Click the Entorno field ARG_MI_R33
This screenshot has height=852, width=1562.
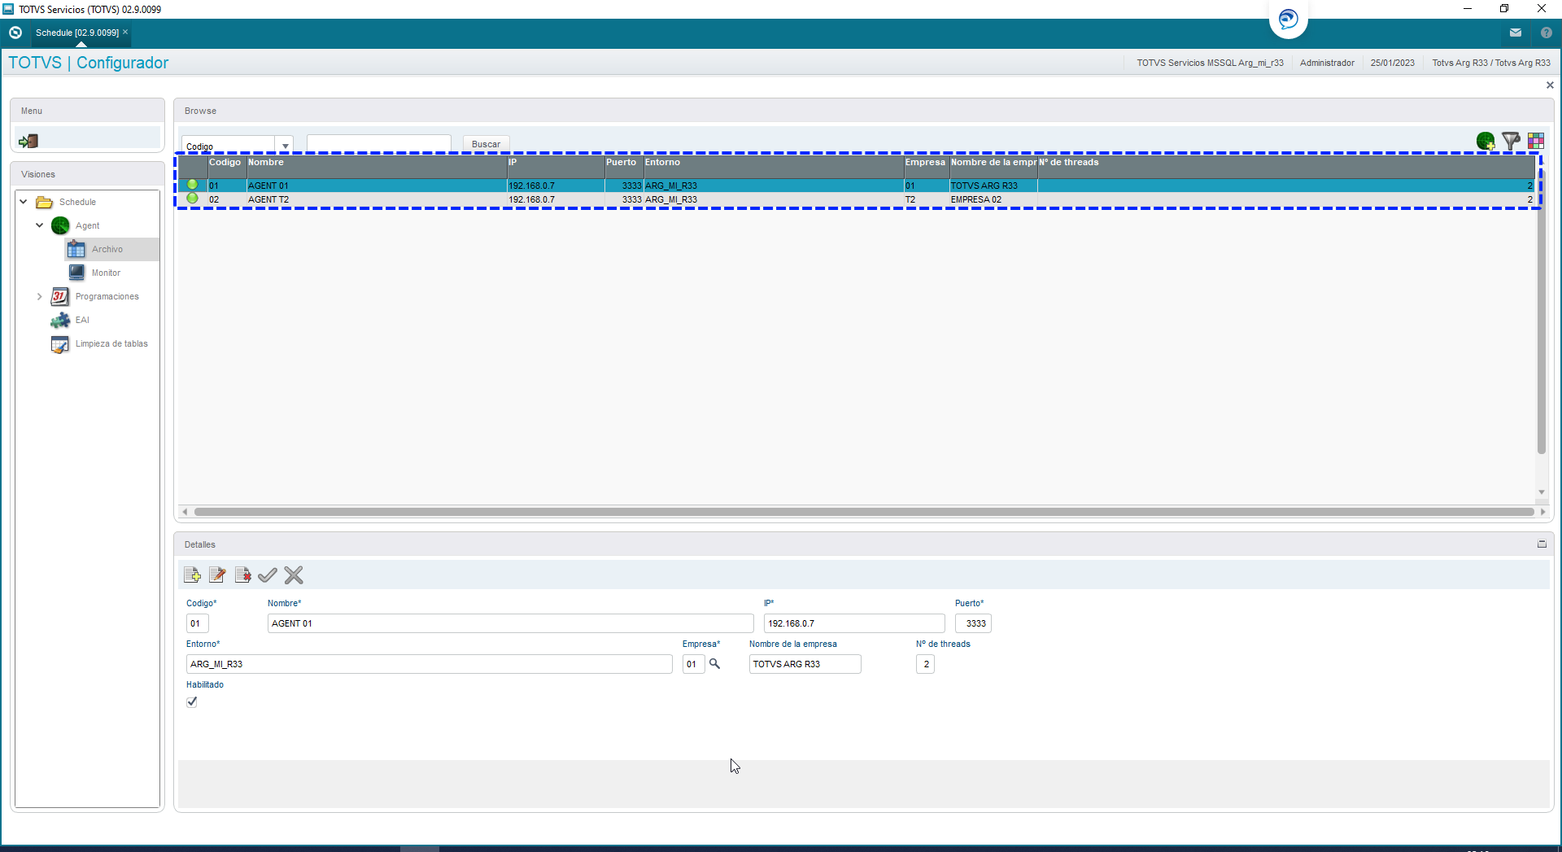[429, 664]
